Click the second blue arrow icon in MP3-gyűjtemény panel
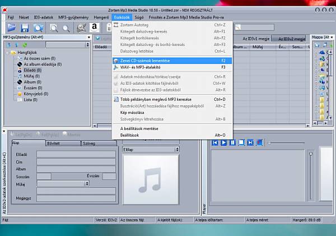This screenshot has height=236, width=336. (17, 45)
